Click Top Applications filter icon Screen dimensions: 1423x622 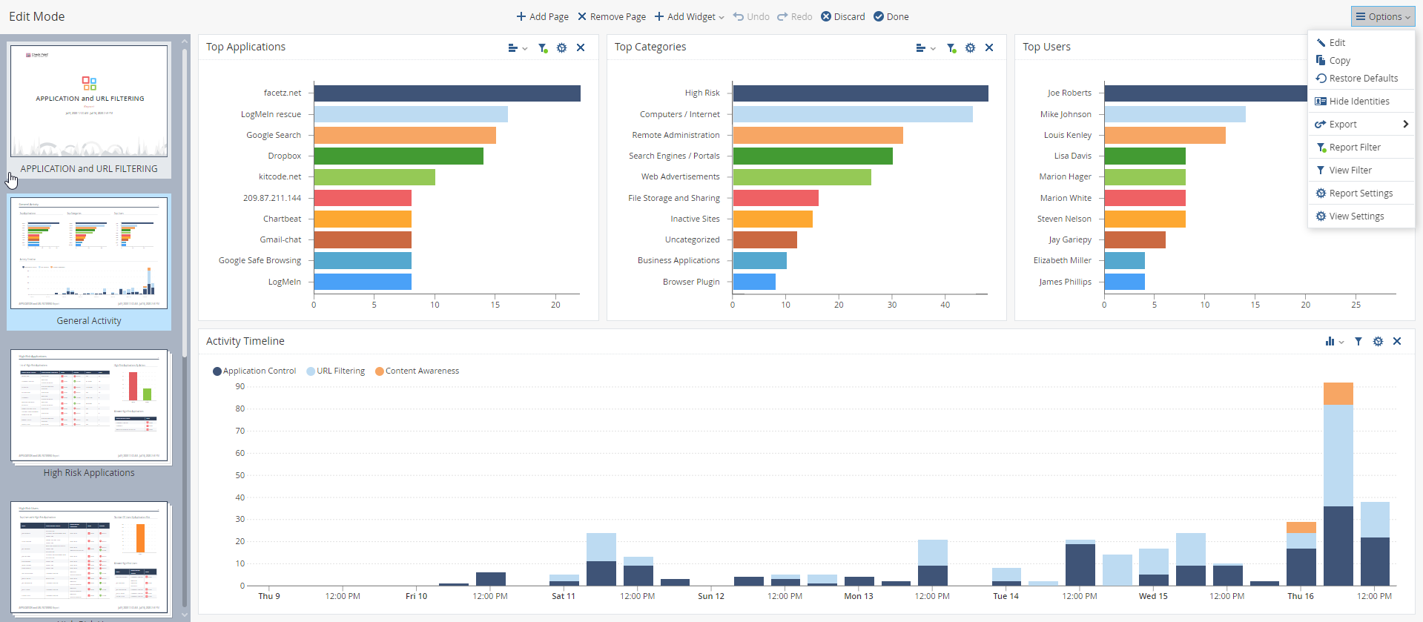543,47
